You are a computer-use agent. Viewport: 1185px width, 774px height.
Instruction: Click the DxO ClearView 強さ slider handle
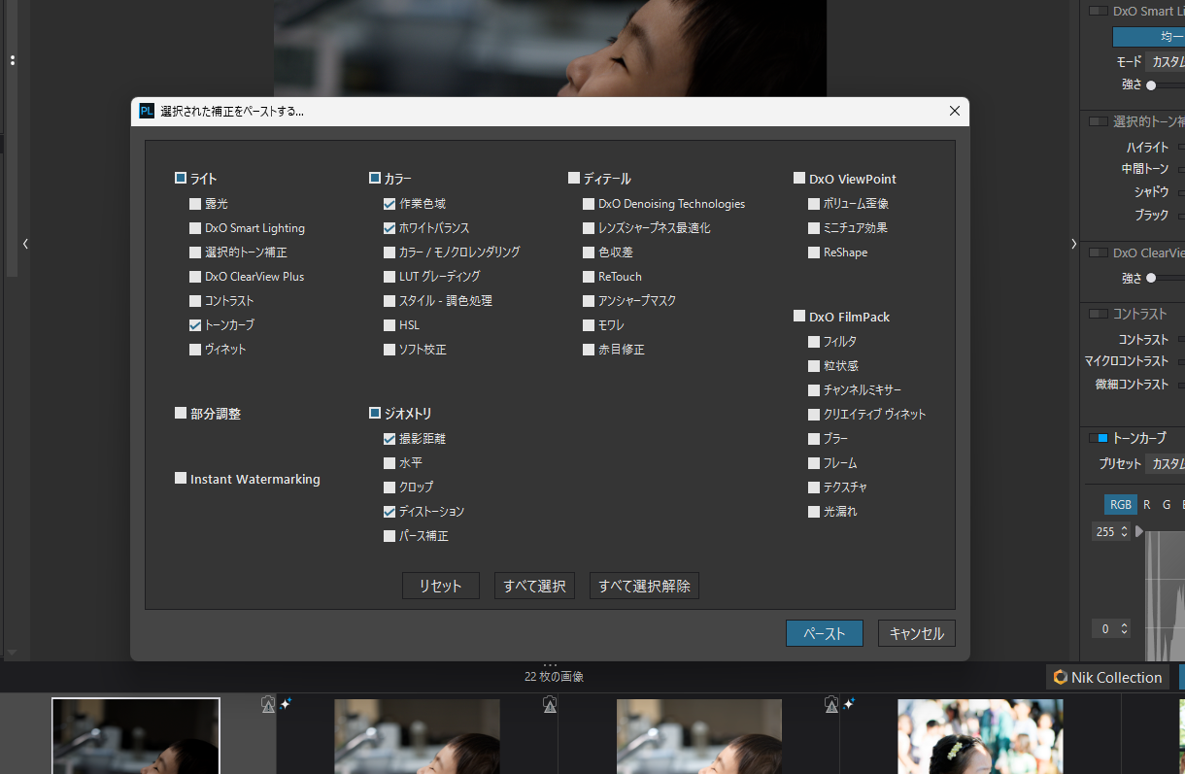(1151, 278)
